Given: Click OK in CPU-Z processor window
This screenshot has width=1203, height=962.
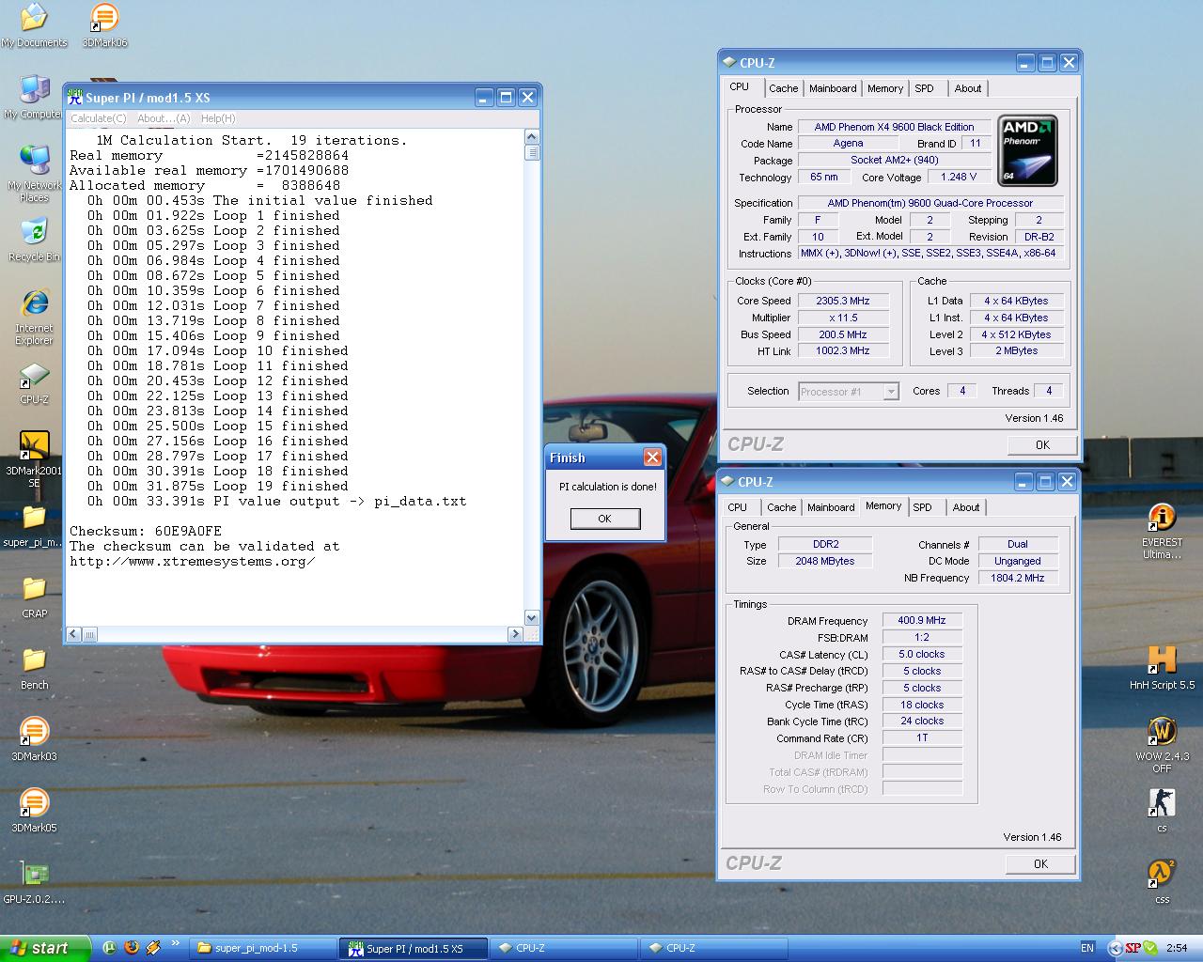Looking at the screenshot, I should (1042, 445).
